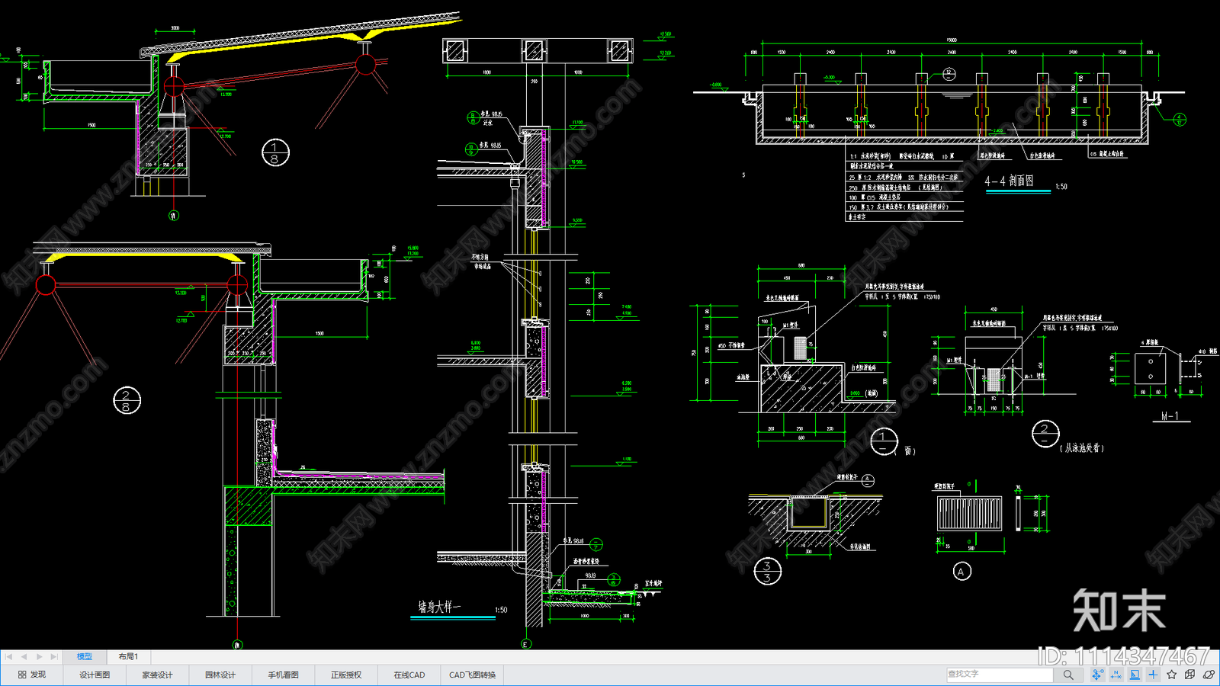Go to previous layout tab arrow
Screen dimensions: 1220x686
pyautogui.click(x=24, y=656)
